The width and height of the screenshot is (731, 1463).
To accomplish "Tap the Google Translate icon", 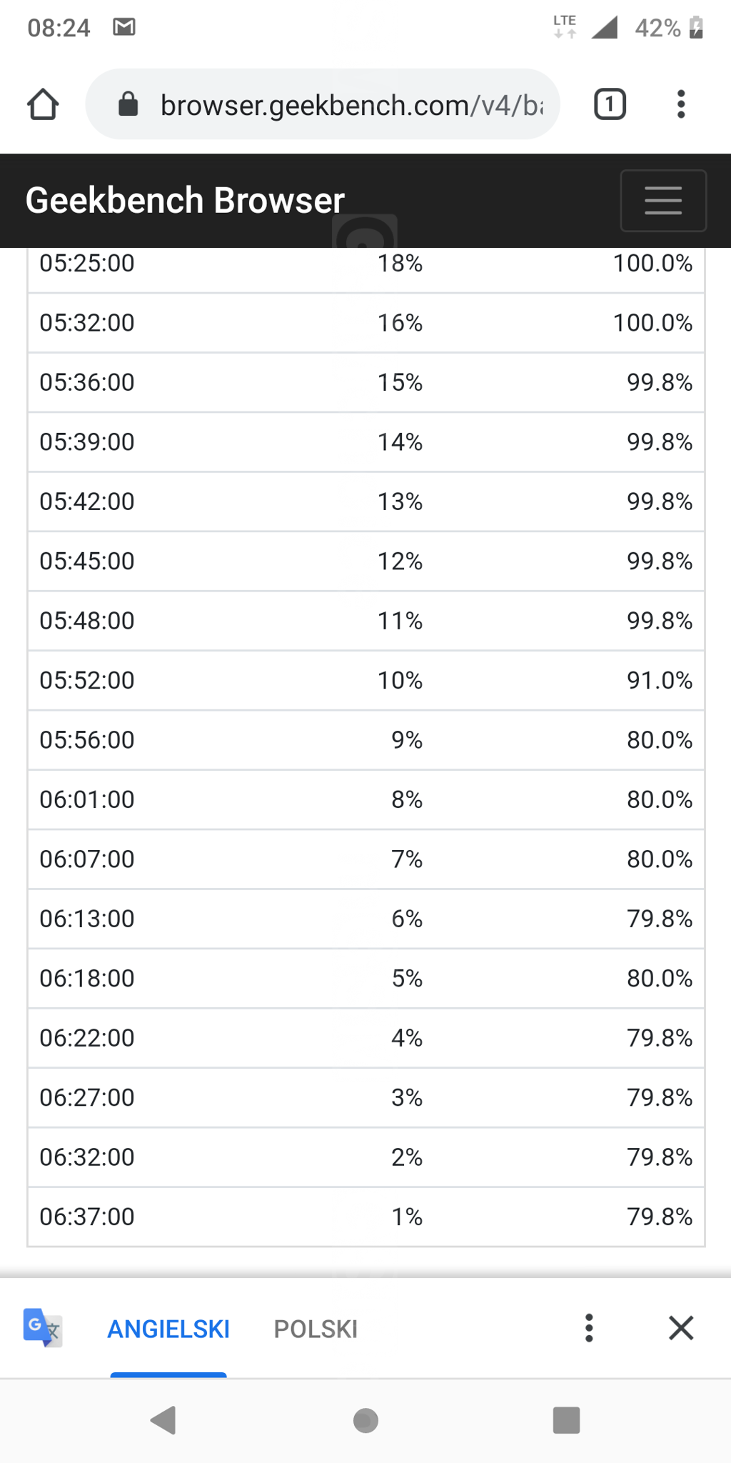I will [43, 1328].
